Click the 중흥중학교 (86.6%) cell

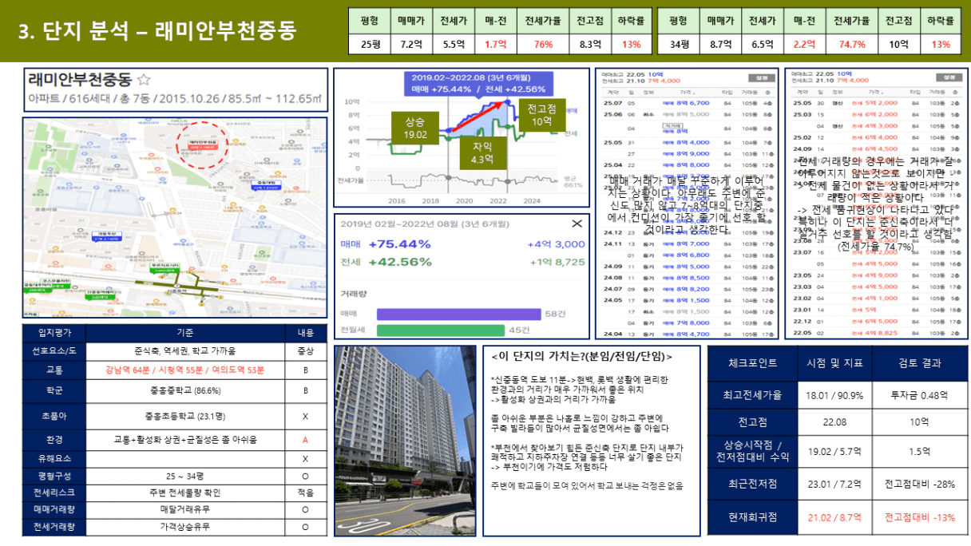point(184,391)
